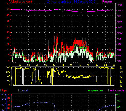Click the 02 hour label on time axis
Viewport: 126px width, 111px height.
pos(20,65)
